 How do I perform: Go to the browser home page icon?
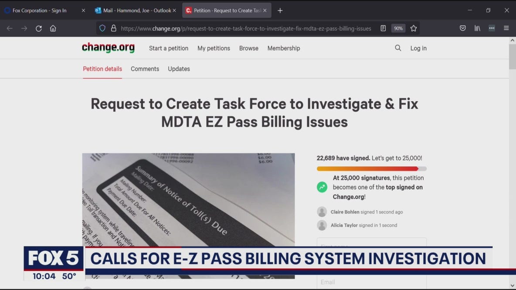(53, 29)
